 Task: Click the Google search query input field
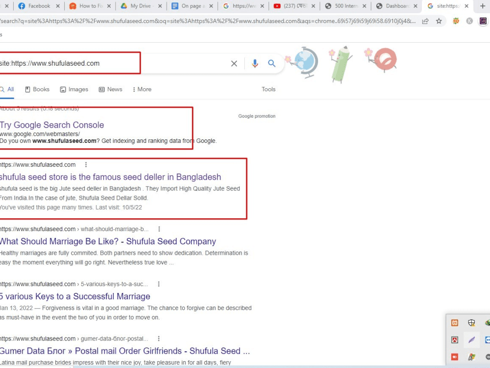[x=113, y=63]
